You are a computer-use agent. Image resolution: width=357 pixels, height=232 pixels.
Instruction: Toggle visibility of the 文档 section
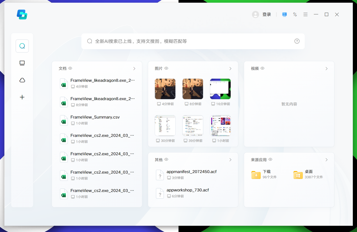click(71, 68)
